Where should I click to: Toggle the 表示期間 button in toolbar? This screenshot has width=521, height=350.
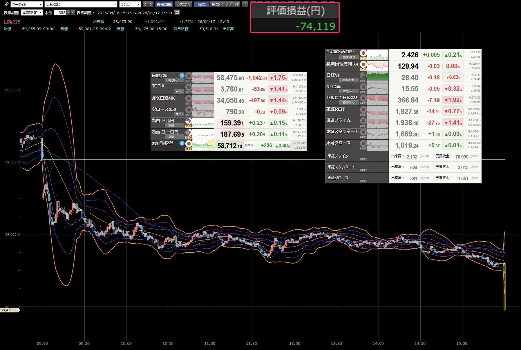(164, 5)
